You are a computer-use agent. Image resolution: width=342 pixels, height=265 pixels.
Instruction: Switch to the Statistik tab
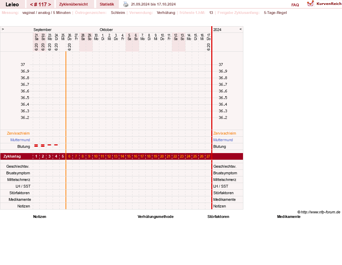tap(107, 5)
